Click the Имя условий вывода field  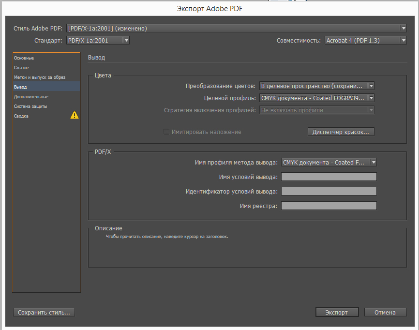click(x=329, y=177)
